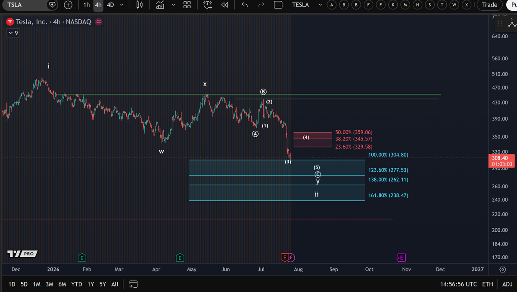517x292 pixels.
Task: Click the circled N shortcut
Action: (417, 5)
